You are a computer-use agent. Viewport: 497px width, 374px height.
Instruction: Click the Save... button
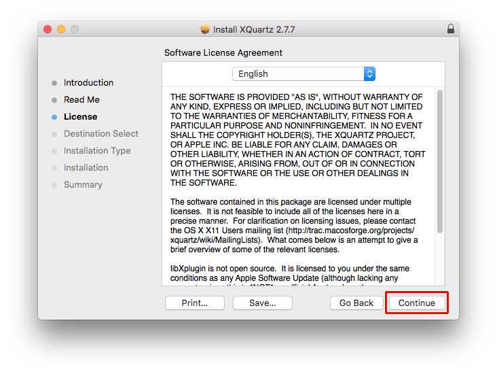click(x=263, y=303)
